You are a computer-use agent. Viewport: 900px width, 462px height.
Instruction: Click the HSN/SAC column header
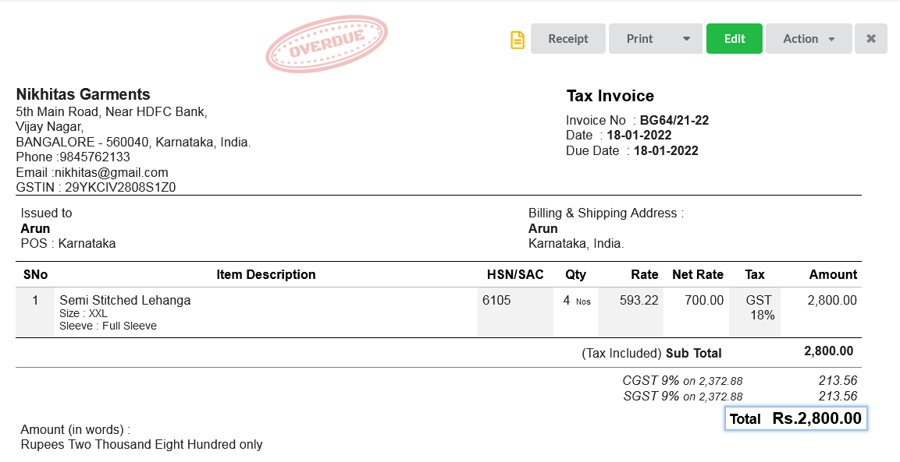[515, 274]
